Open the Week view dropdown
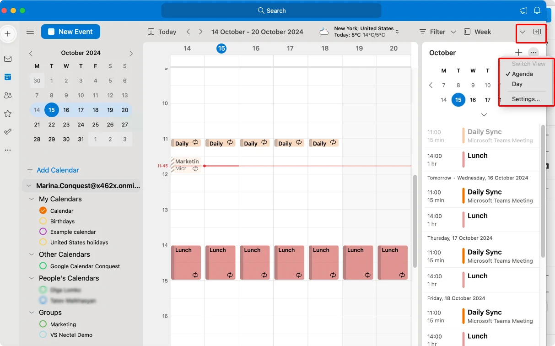The height and width of the screenshot is (346, 555). pos(477,32)
